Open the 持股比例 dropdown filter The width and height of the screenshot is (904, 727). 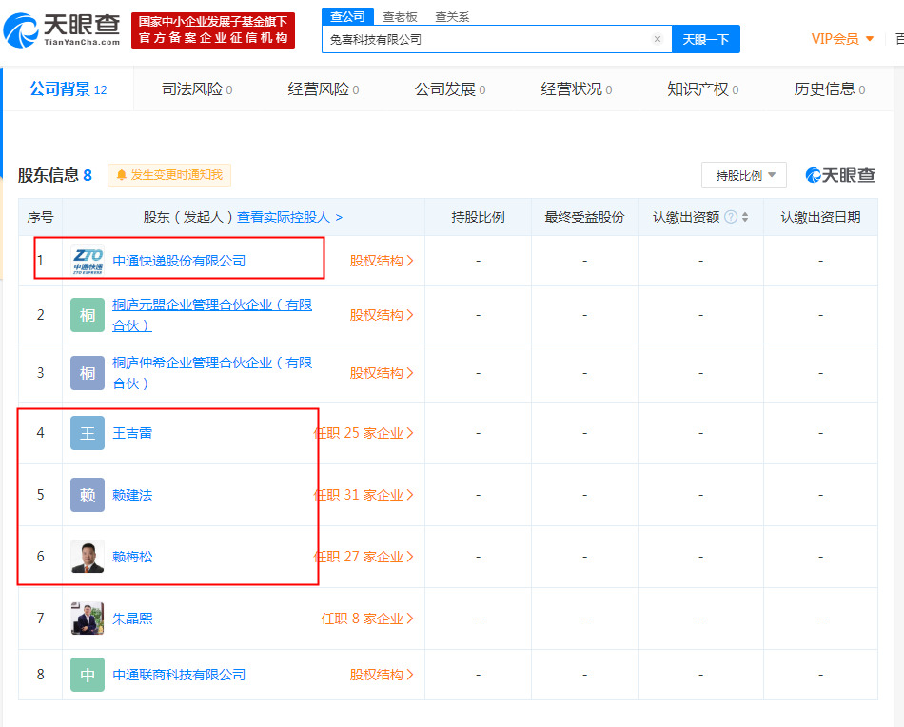click(x=744, y=175)
